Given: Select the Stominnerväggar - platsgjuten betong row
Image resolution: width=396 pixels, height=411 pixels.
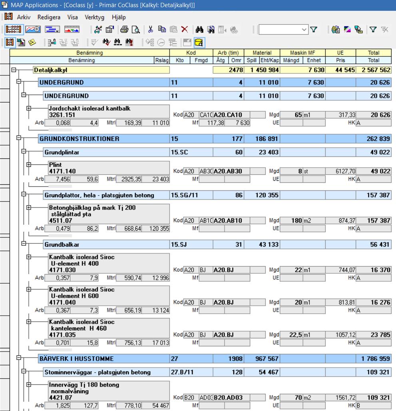Looking at the screenshot, I should 217,372.
